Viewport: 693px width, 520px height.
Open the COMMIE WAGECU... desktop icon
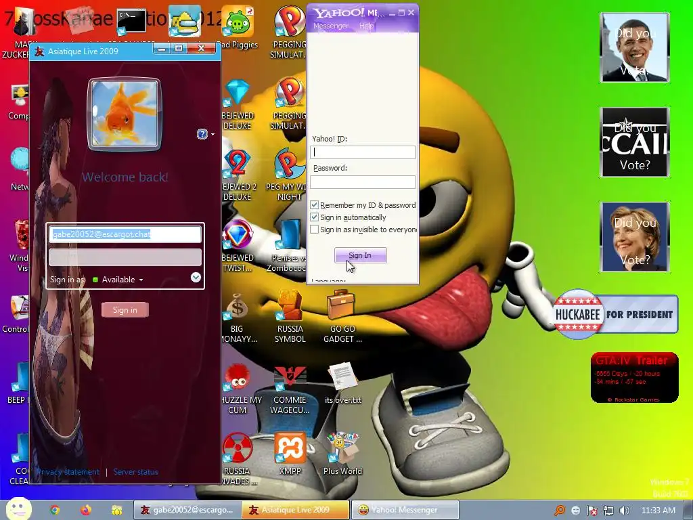(x=290, y=389)
